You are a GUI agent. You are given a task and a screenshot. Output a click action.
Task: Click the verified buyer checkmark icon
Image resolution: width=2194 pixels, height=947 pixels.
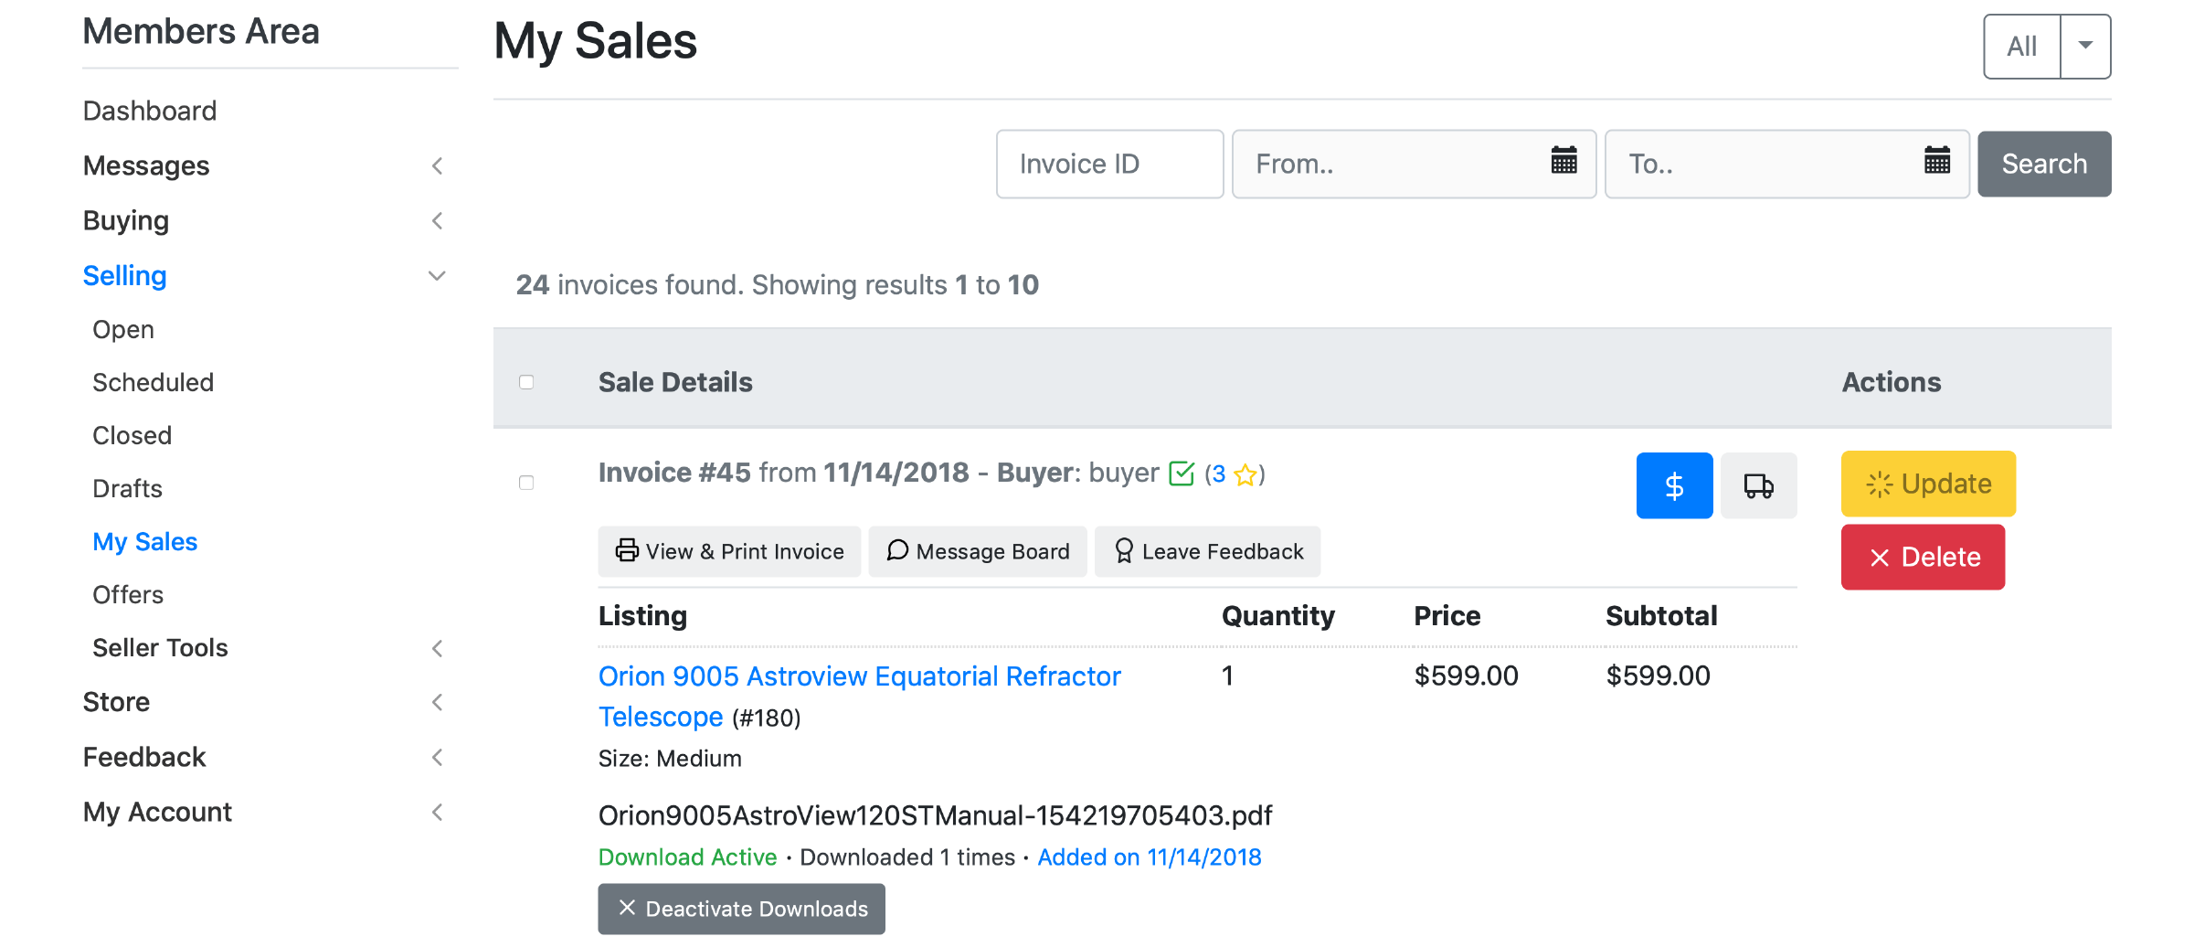(x=1182, y=473)
